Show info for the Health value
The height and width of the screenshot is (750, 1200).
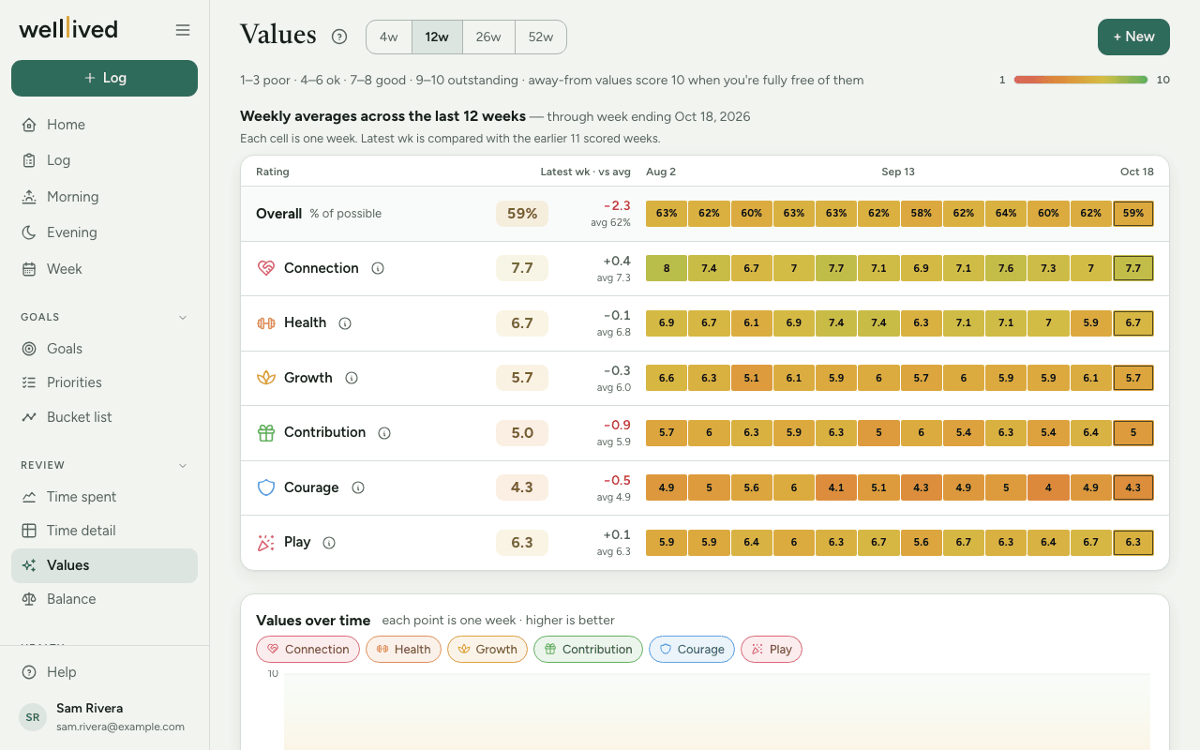click(345, 323)
